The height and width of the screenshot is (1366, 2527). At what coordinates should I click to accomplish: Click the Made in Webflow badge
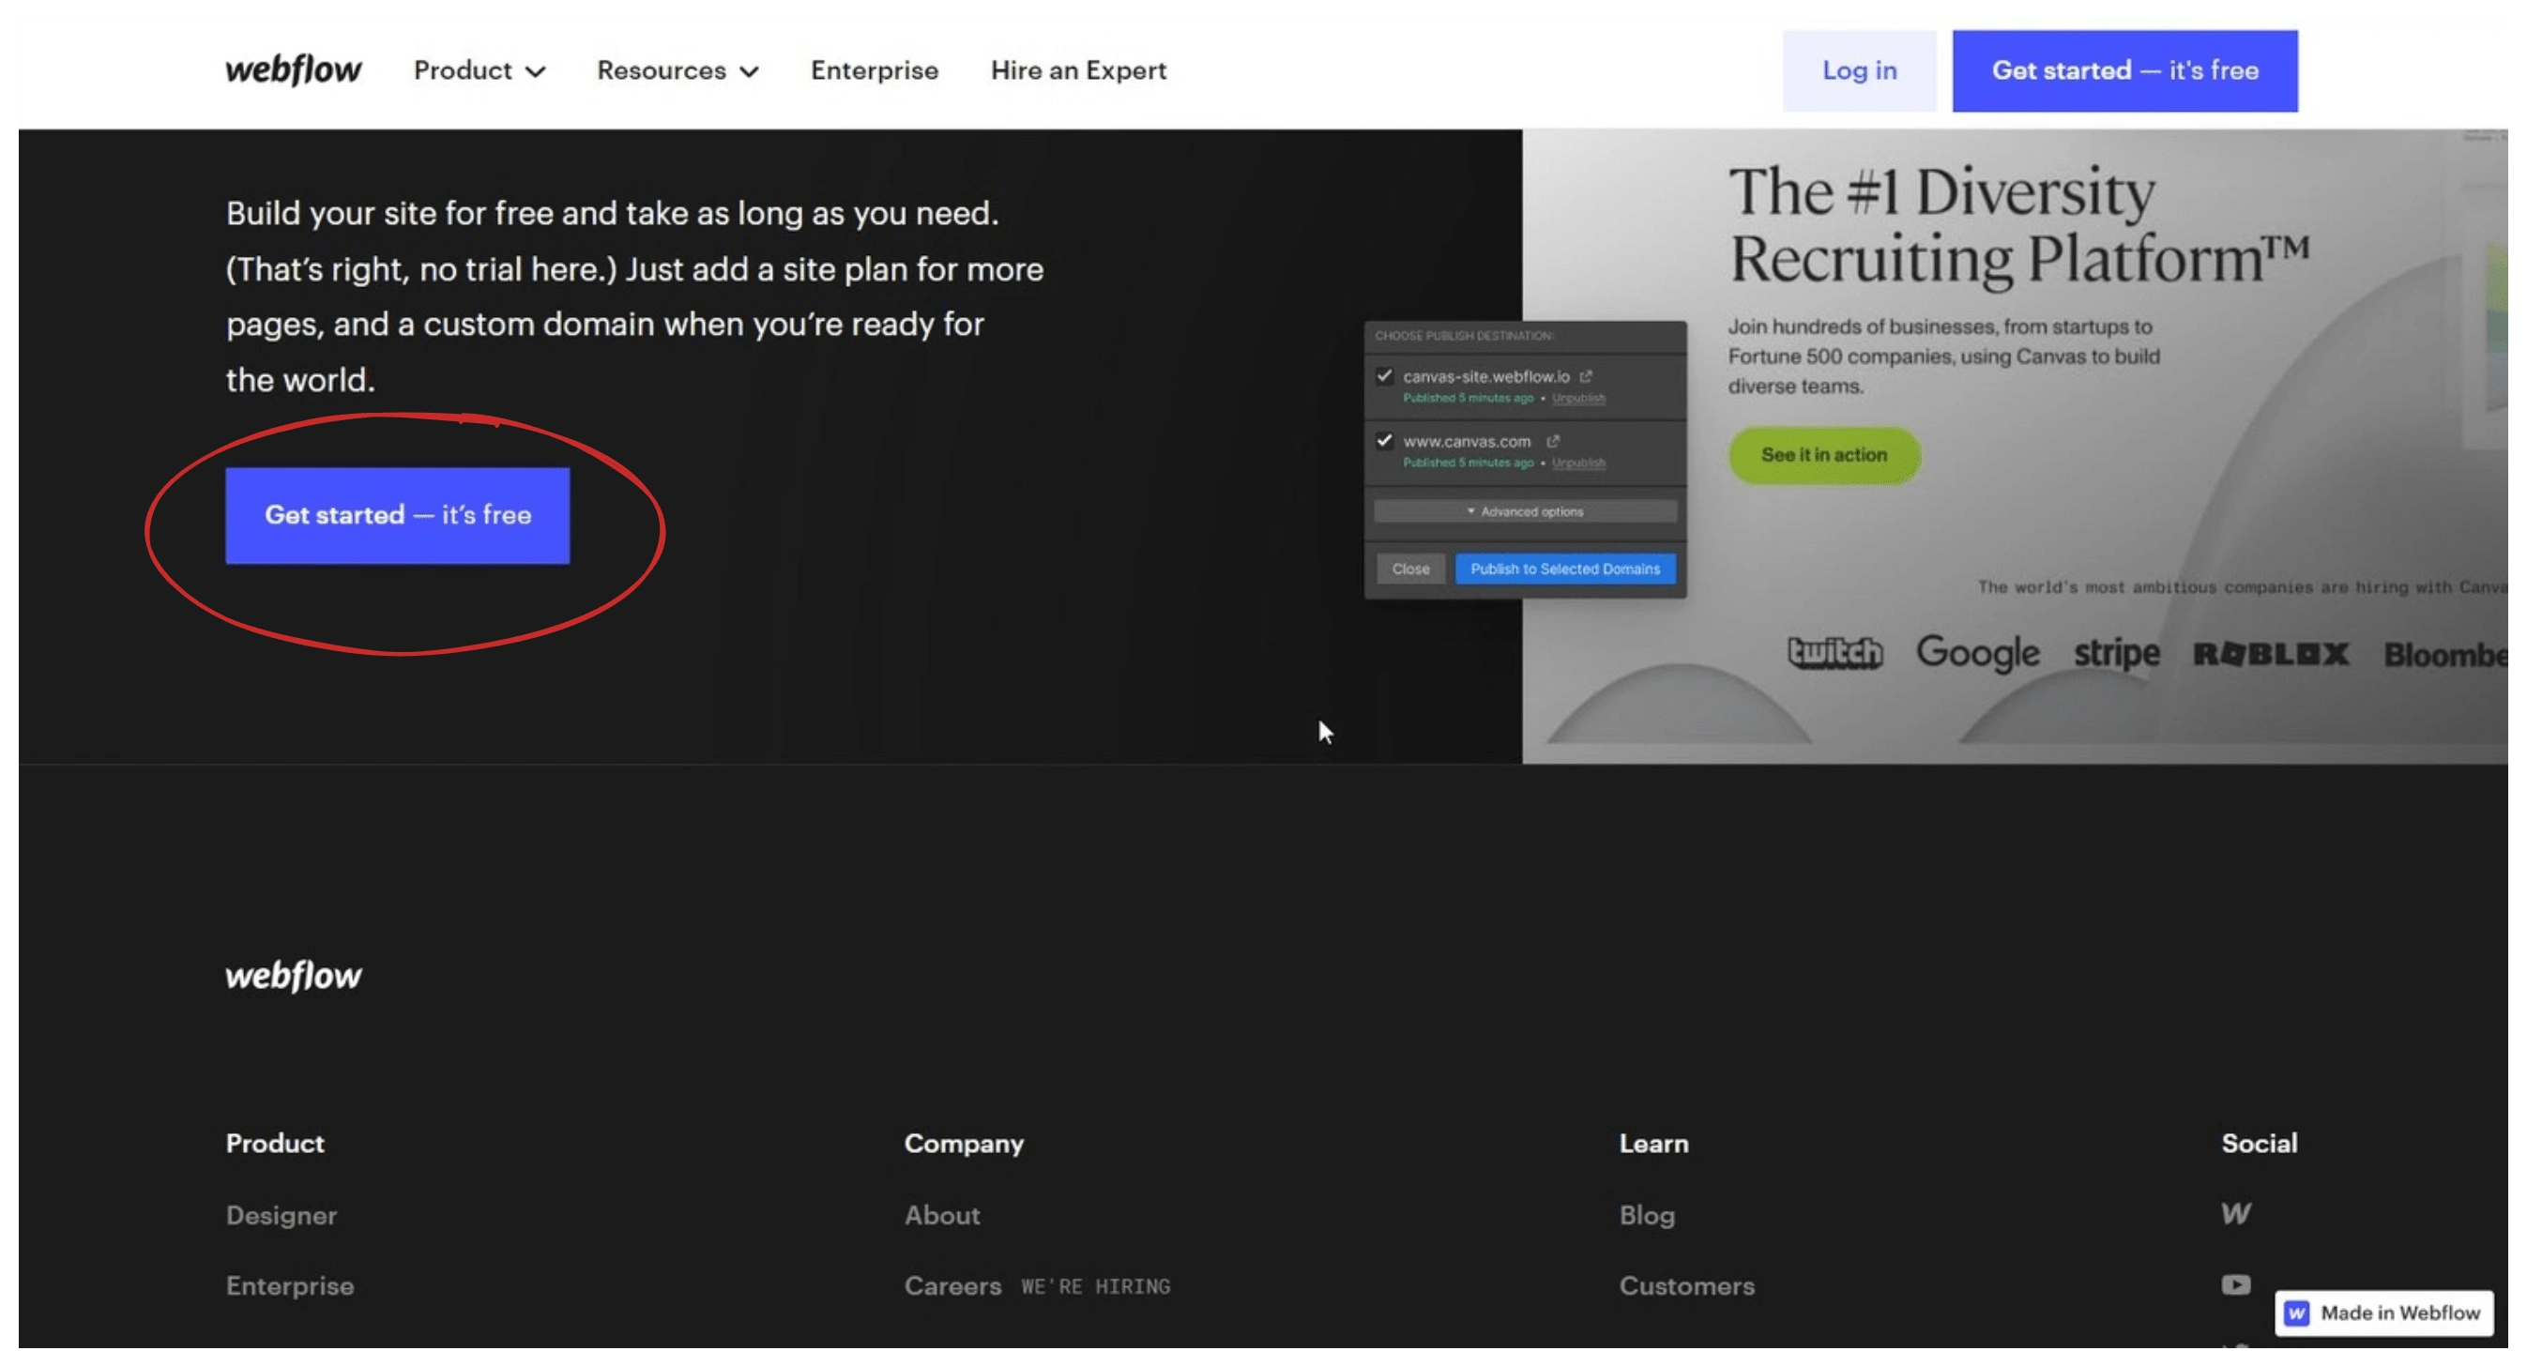(2383, 1313)
